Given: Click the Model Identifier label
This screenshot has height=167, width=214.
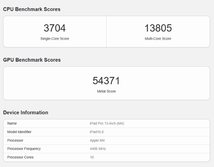Looking at the screenshot, I should [19, 132].
